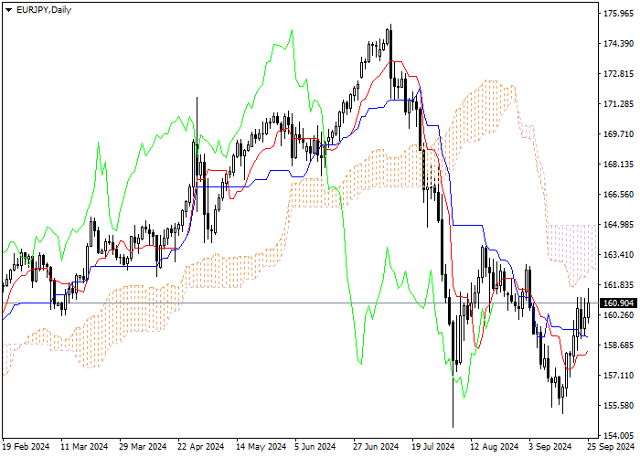Screen dimensions: 640x457
Task: Click the EURJPY,Daily chart title
Action: coord(44,10)
